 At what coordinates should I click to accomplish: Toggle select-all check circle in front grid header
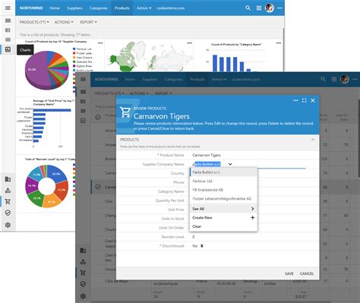coord(98,117)
